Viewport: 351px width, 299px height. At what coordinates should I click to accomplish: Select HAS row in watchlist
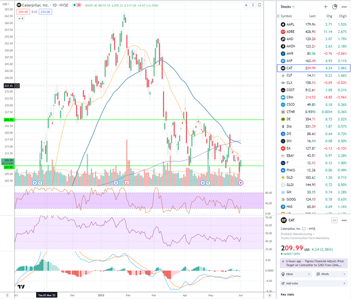tap(314, 207)
